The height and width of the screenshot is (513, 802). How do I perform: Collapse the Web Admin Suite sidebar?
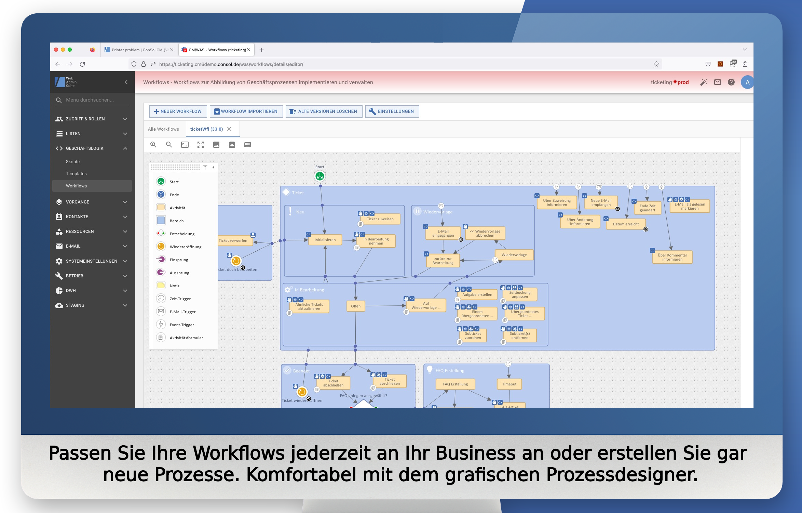click(126, 82)
